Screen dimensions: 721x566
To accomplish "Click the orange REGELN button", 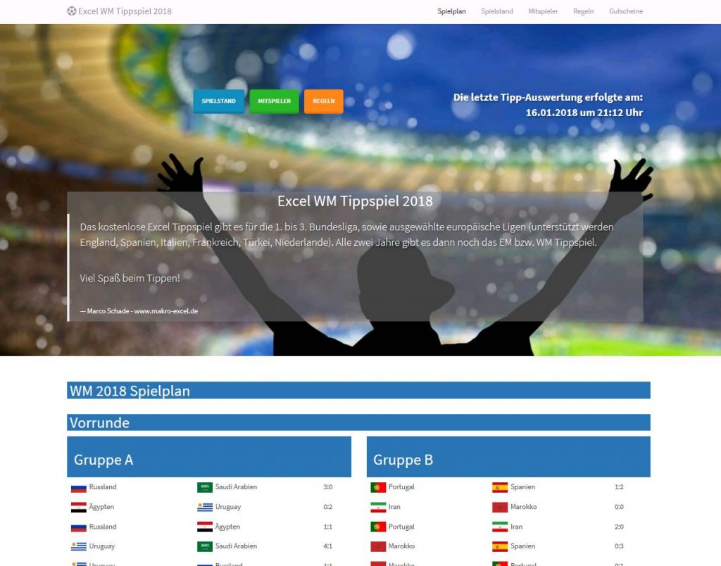I will point(324,101).
